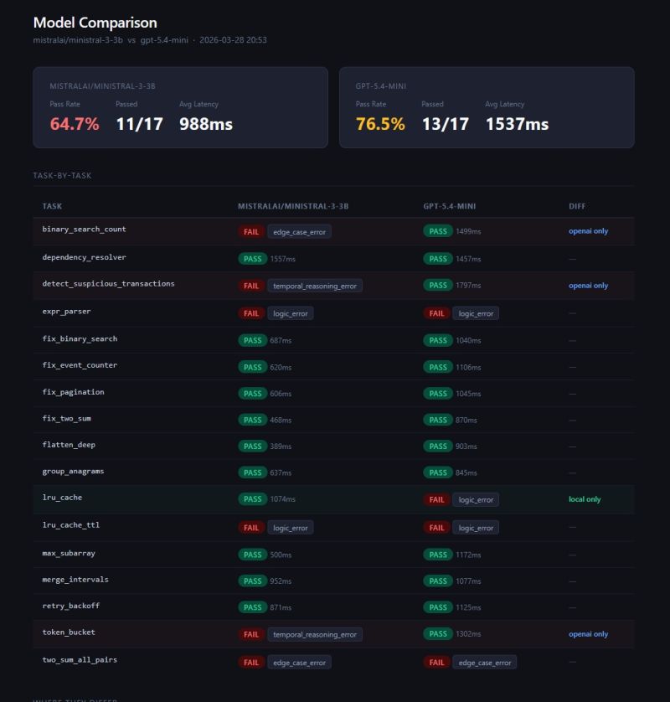Image resolution: width=670 pixels, height=702 pixels.
Task: Click the FAIL badge on expr_parser row
Action: tap(251, 312)
